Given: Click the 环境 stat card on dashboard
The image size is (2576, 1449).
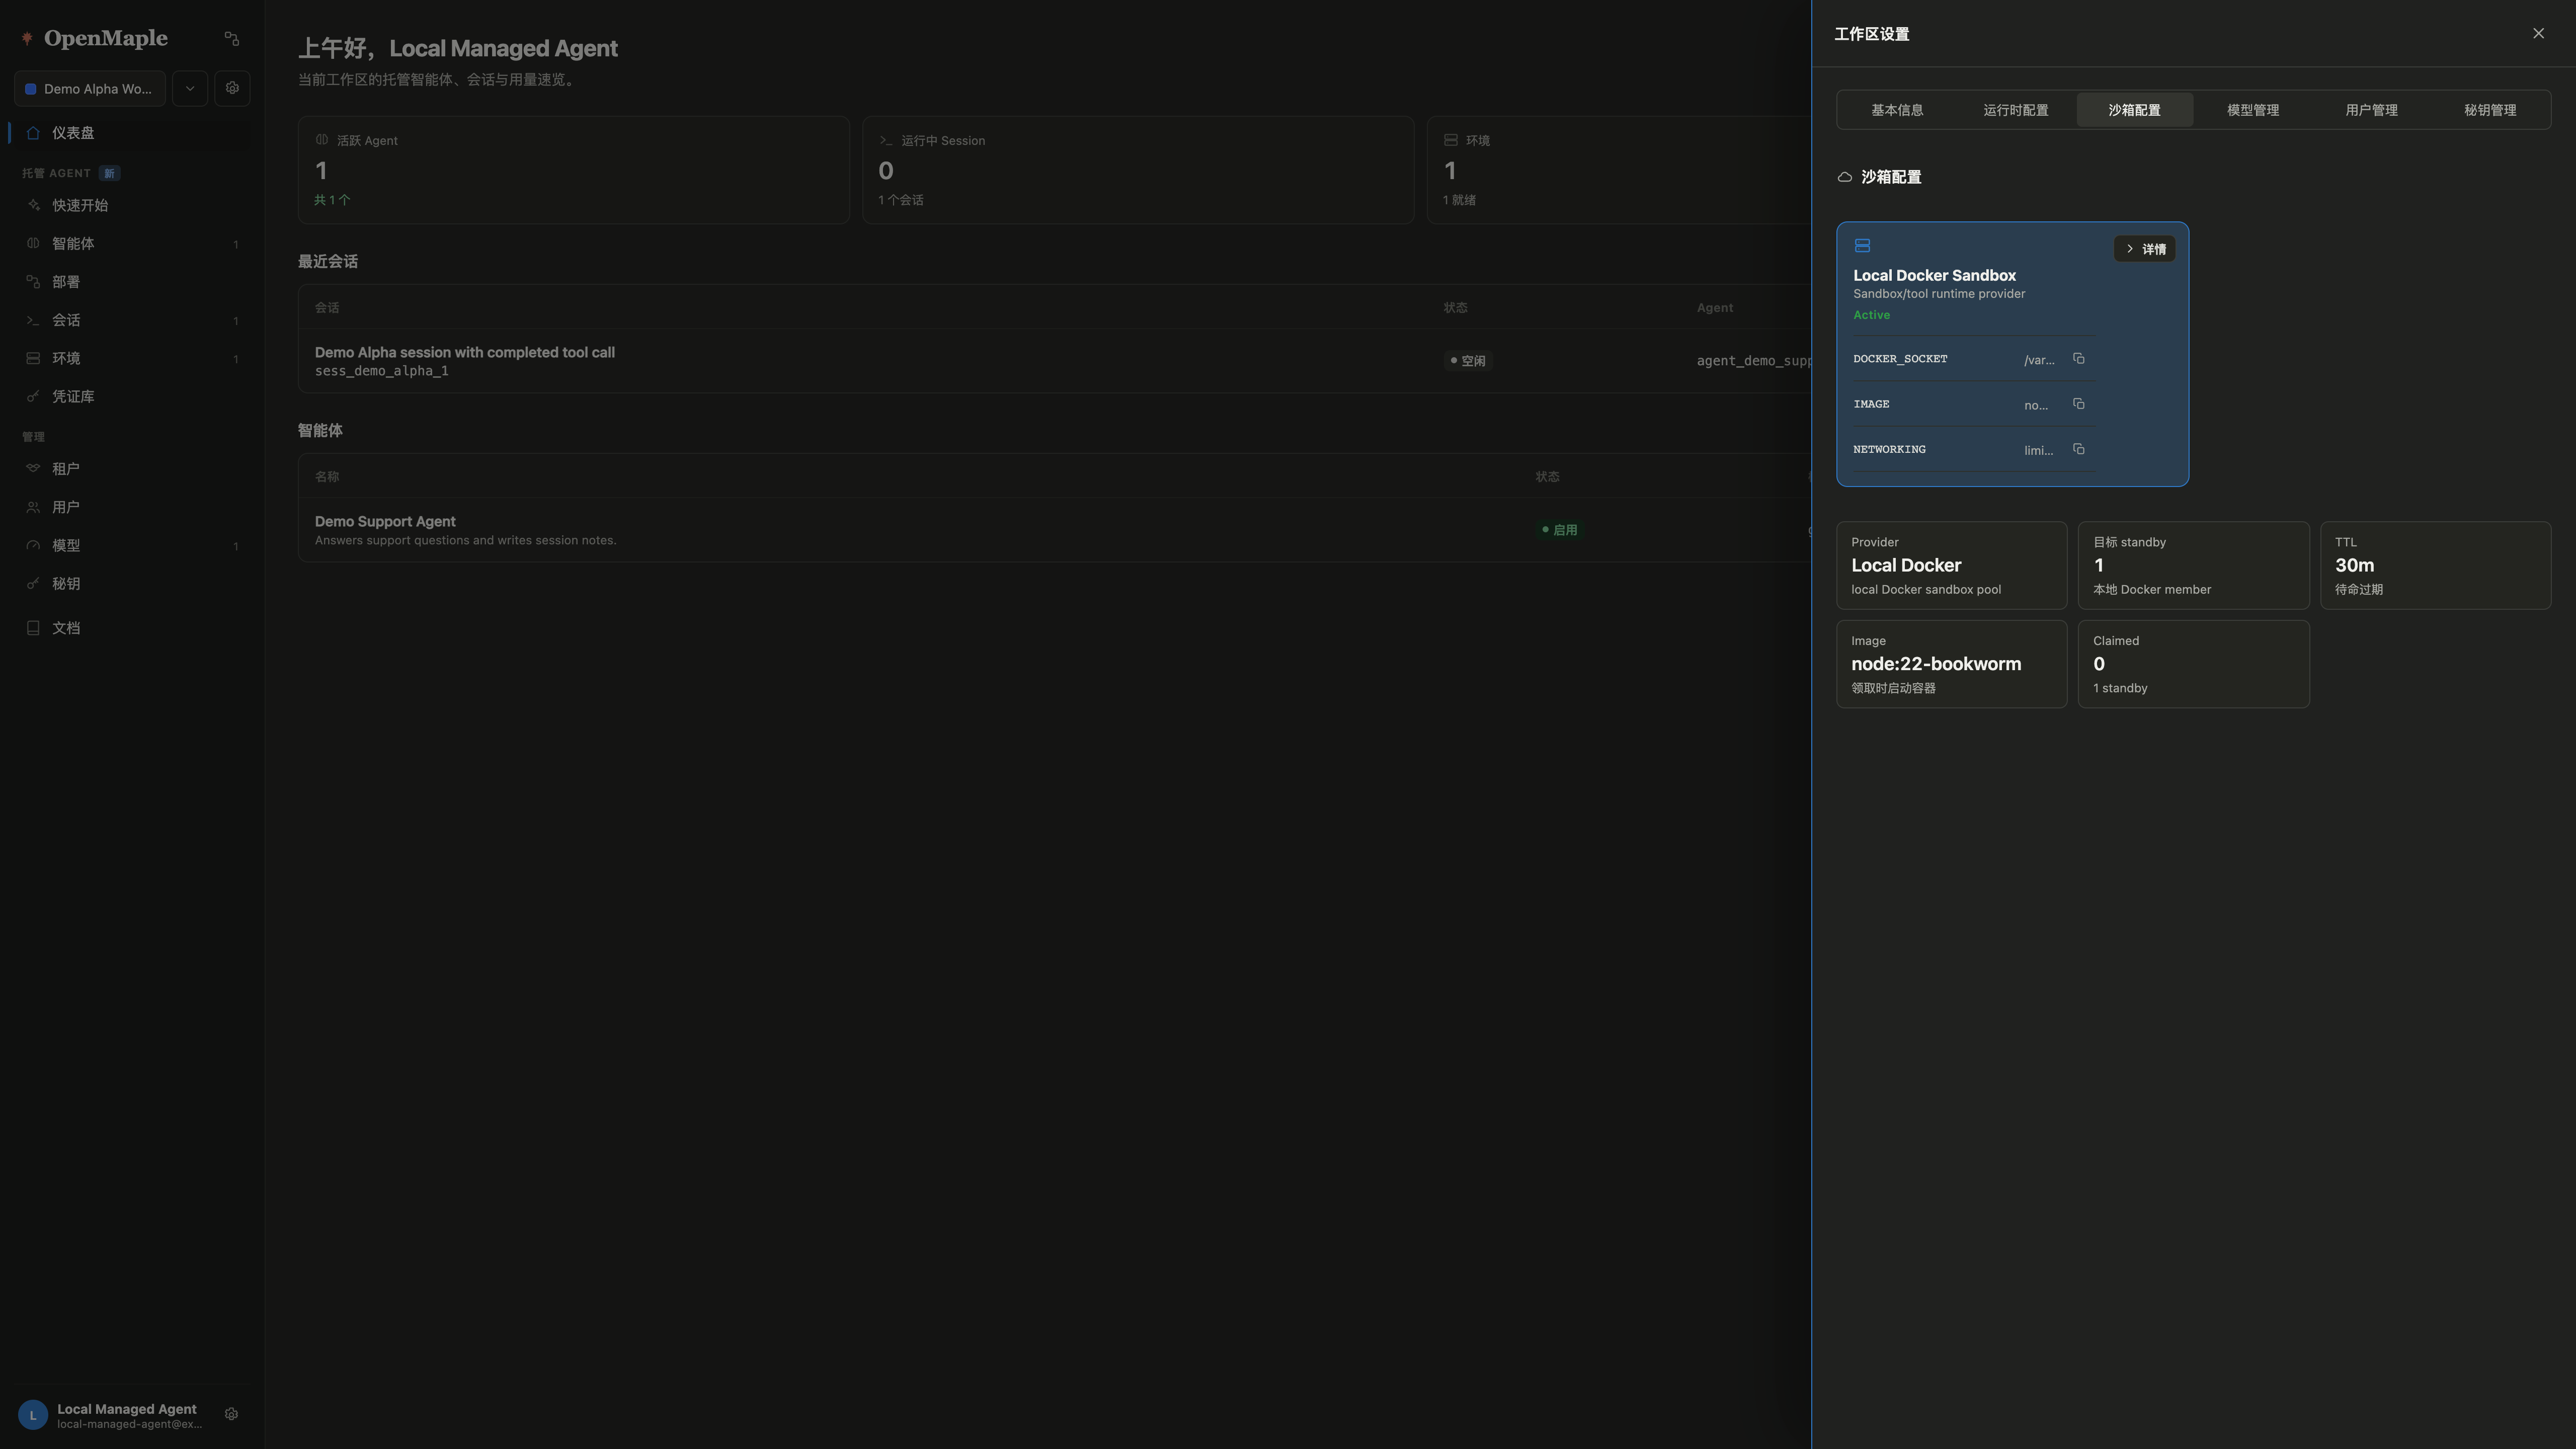Looking at the screenshot, I should [1619, 170].
